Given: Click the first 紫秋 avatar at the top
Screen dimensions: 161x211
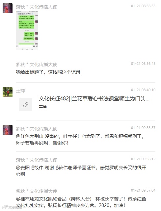Looking at the screenshot, I should 8,8.
